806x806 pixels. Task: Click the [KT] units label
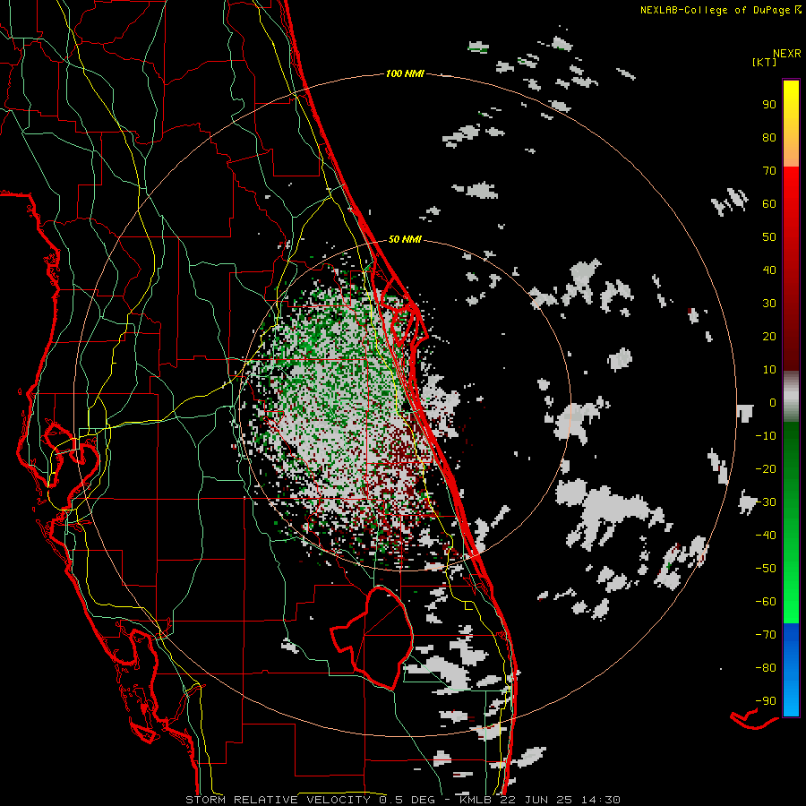click(x=765, y=62)
